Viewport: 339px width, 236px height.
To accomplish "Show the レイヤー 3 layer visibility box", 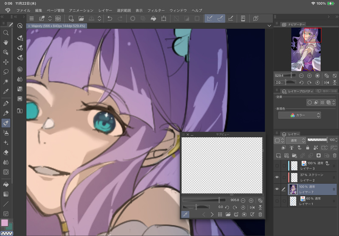I will click(277, 165).
